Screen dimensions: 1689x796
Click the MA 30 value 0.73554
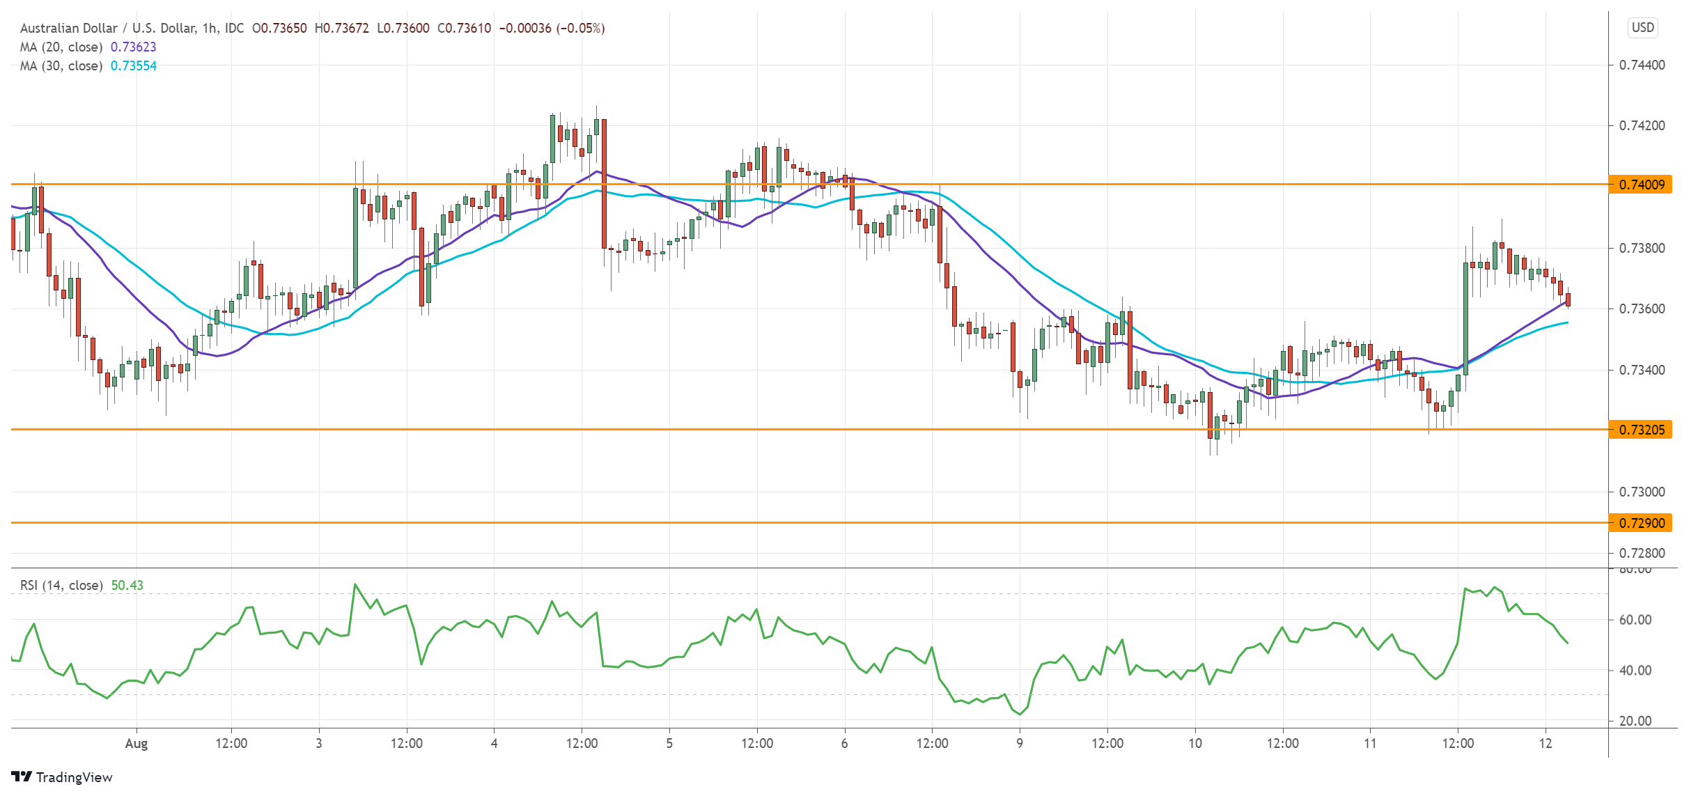tap(134, 65)
